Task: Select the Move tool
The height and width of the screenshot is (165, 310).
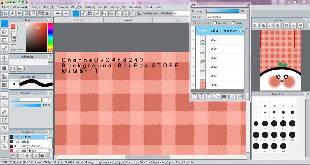Action: (x=4, y=58)
